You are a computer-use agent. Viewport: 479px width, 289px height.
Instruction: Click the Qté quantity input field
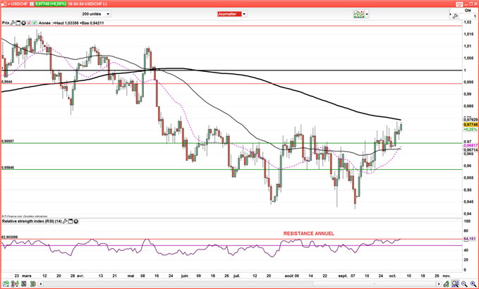[x=468, y=16]
